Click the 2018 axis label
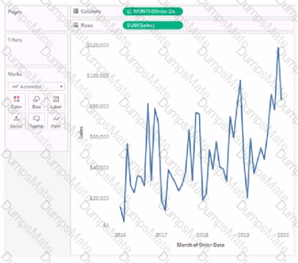Screen dimensions: 298x263 click(203, 235)
